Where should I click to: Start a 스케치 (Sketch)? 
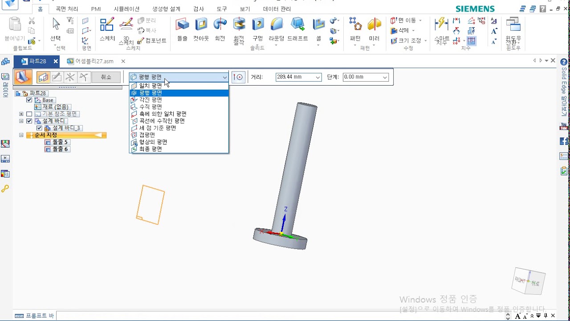coord(107,29)
